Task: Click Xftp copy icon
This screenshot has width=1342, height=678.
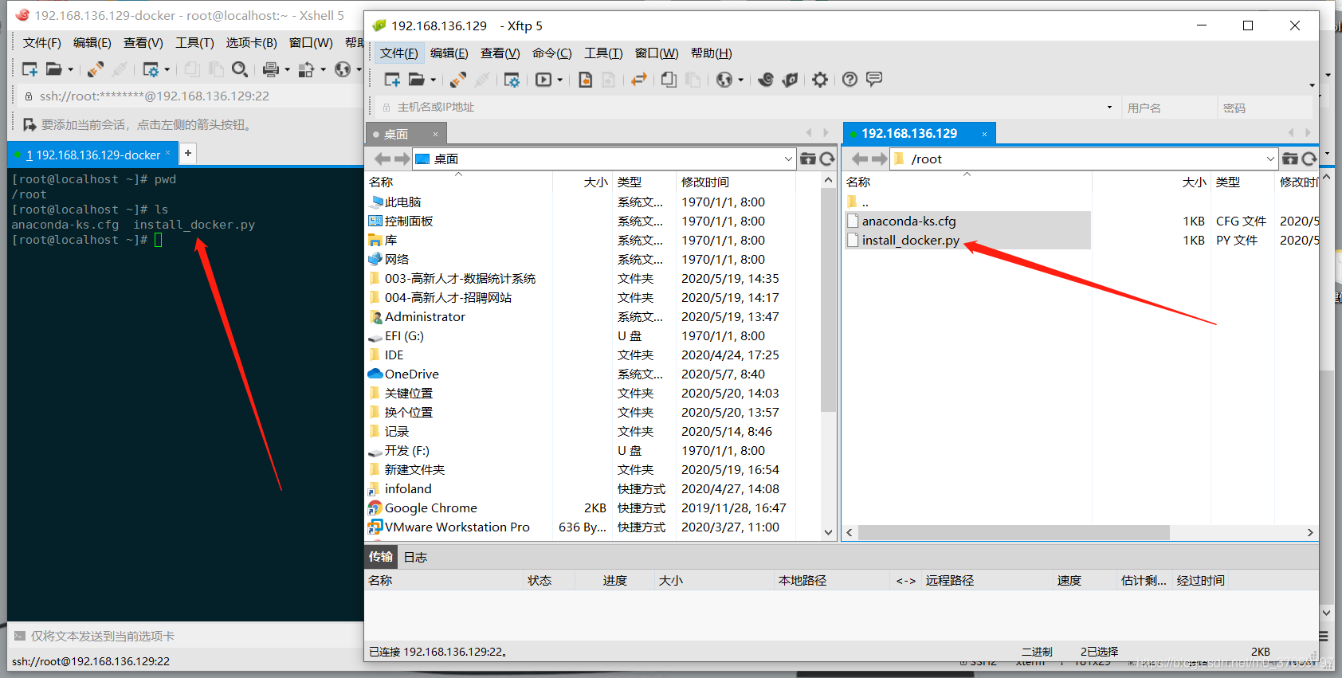Action: [669, 80]
